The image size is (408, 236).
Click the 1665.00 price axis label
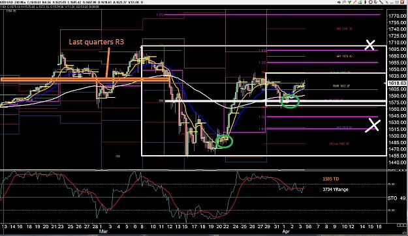click(398, 63)
